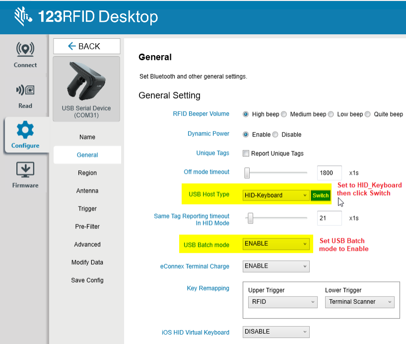The image size is (406, 344).
Task: Select Medium beep radio button
Action: (x=284, y=114)
